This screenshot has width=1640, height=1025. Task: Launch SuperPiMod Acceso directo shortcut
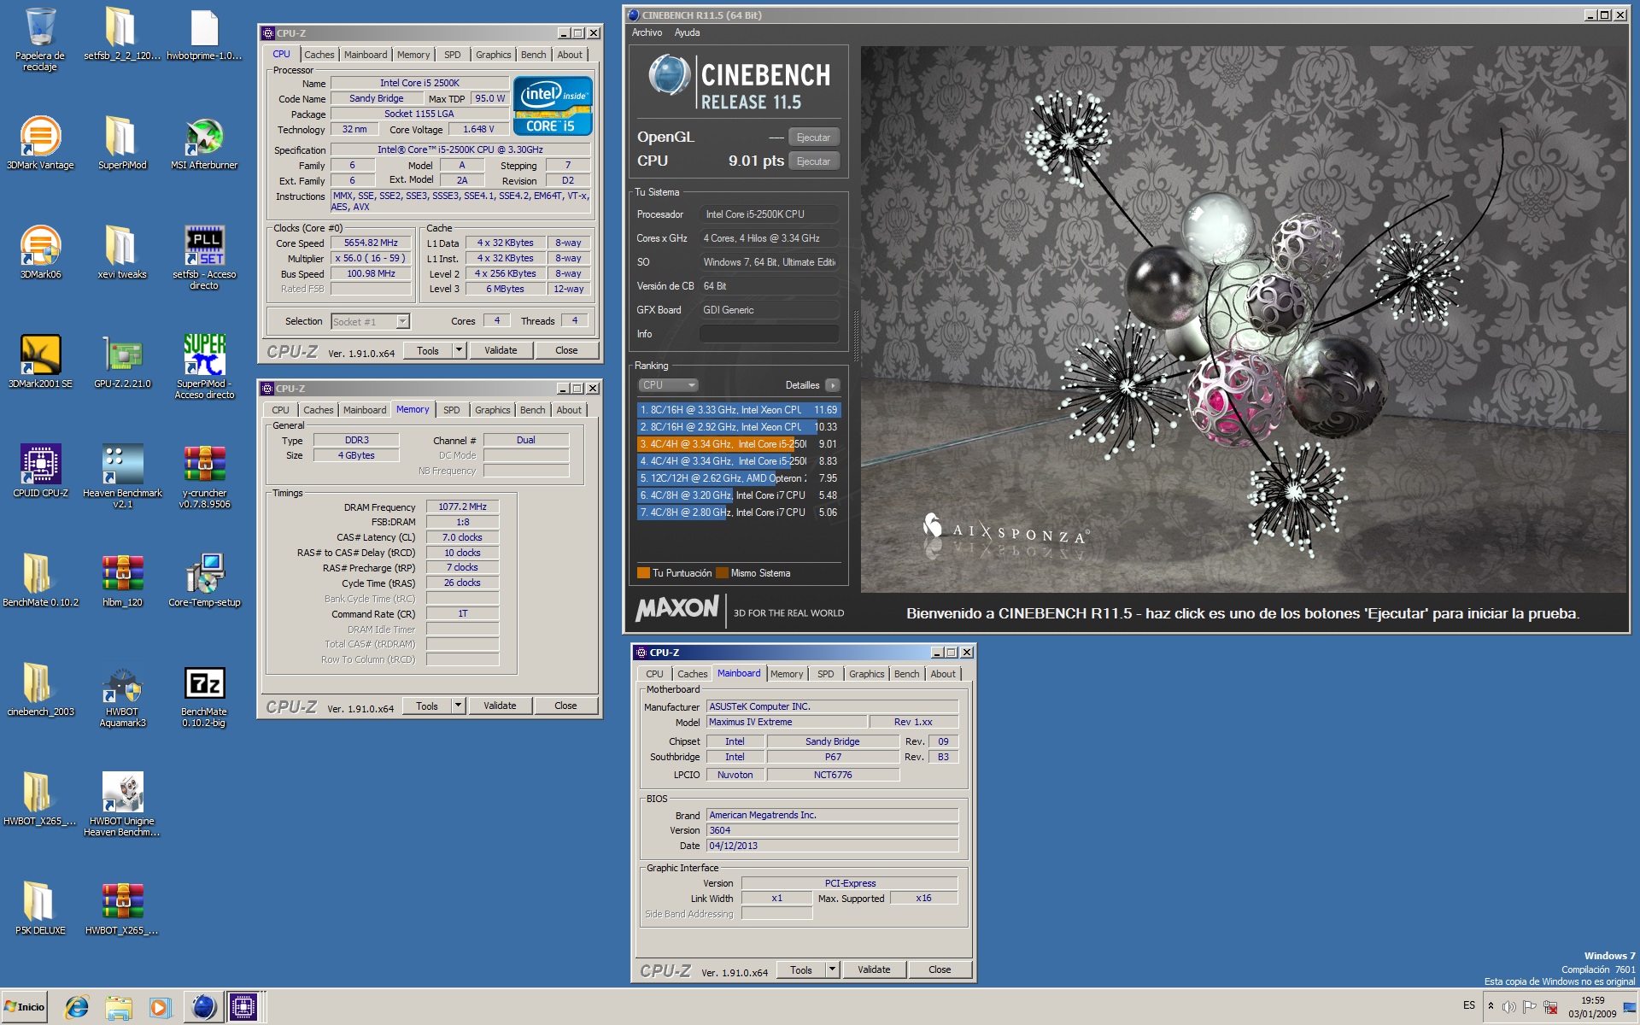[204, 366]
